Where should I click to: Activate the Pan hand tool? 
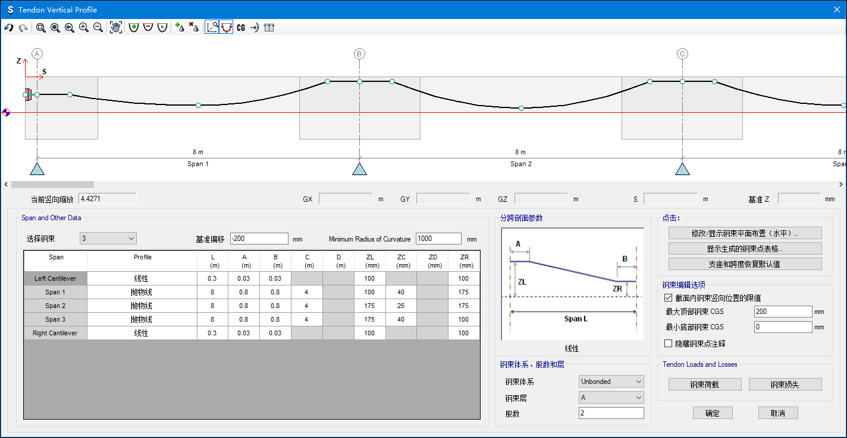click(x=116, y=28)
